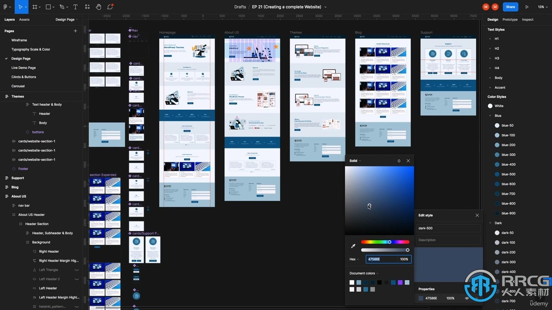
Task: Select the Hand tool
Action: pyautogui.click(x=99, y=7)
